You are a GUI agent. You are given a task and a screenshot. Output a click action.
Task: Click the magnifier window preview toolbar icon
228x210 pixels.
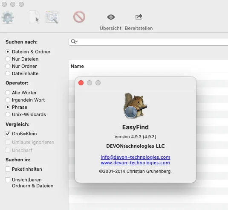pos(52,17)
